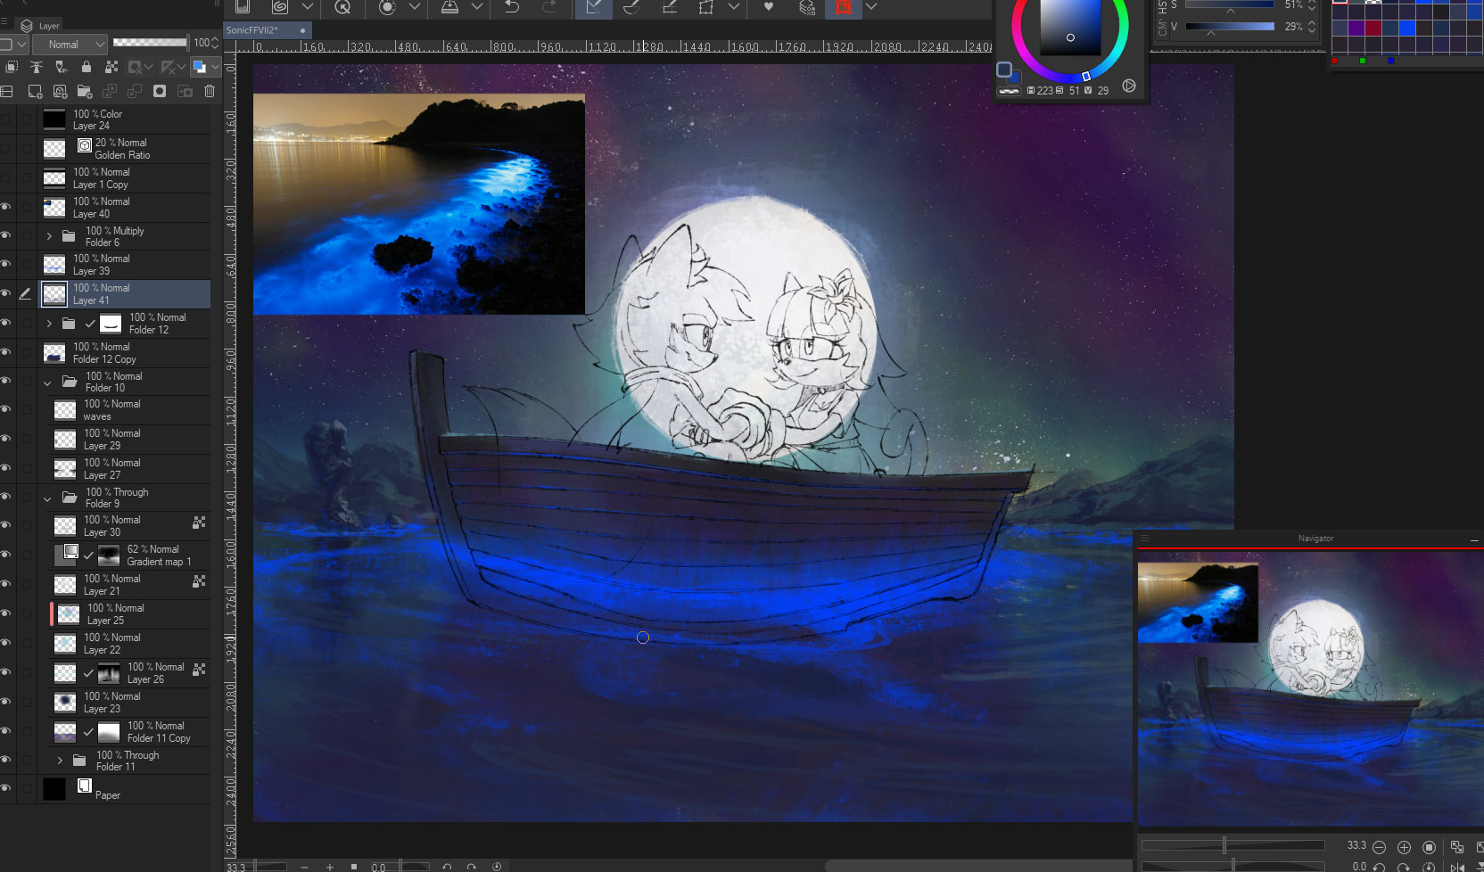The width and height of the screenshot is (1484, 872).
Task: Expand Folder 11 in layer list
Action: coord(60,761)
